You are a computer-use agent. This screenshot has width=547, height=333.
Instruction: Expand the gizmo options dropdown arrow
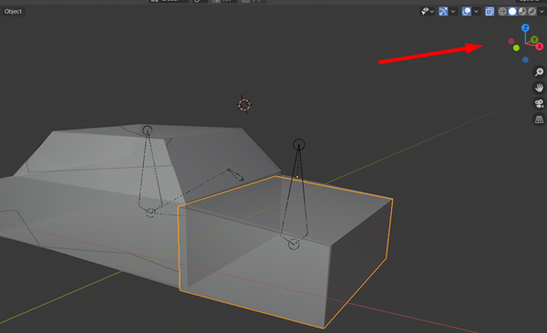453,12
